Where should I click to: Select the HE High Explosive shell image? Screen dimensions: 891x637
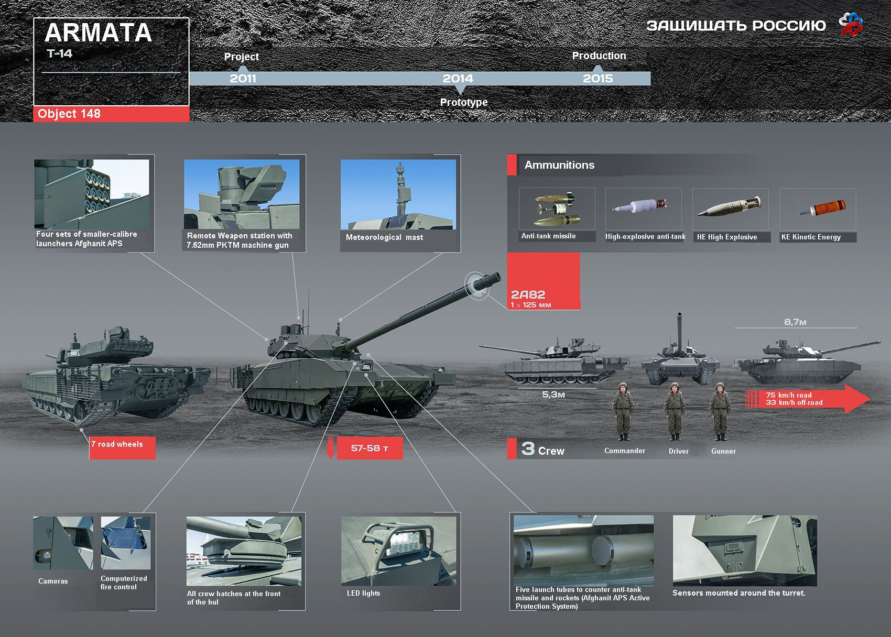click(731, 209)
